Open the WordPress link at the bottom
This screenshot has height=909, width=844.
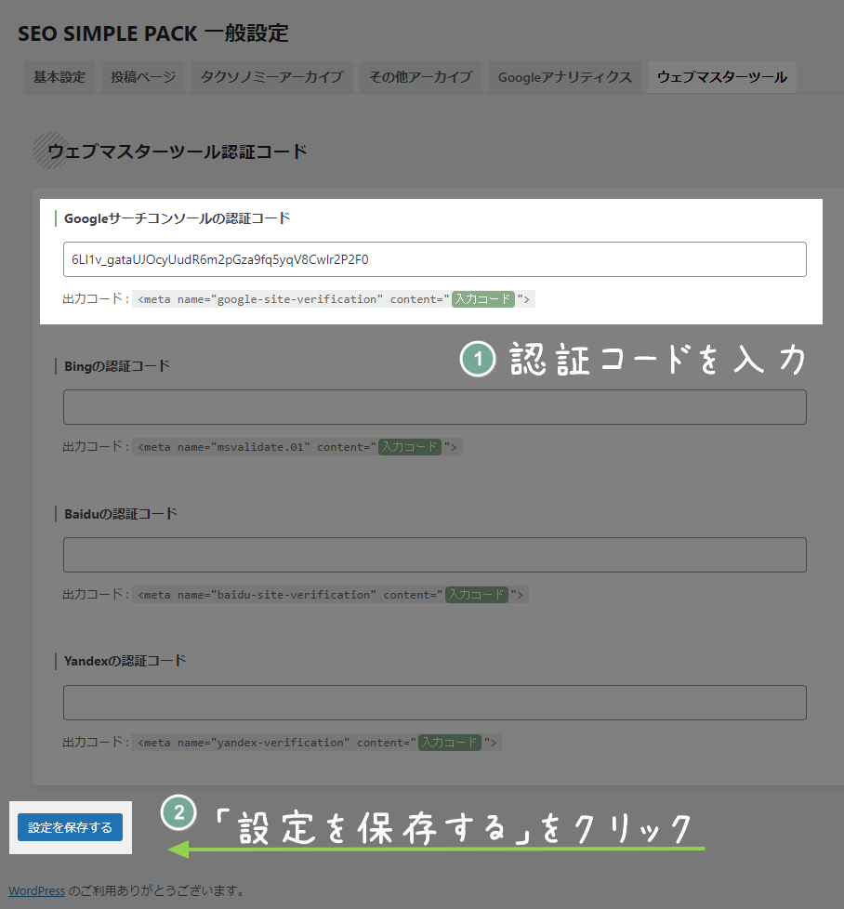tap(36, 890)
